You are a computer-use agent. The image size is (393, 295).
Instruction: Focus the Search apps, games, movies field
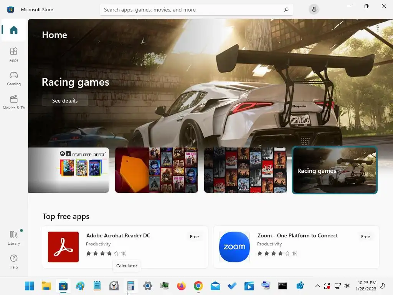(196, 10)
